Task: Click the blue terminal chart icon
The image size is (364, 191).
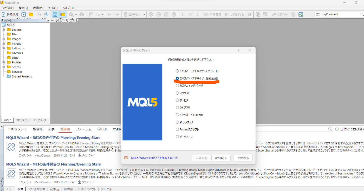Action: coord(301,15)
